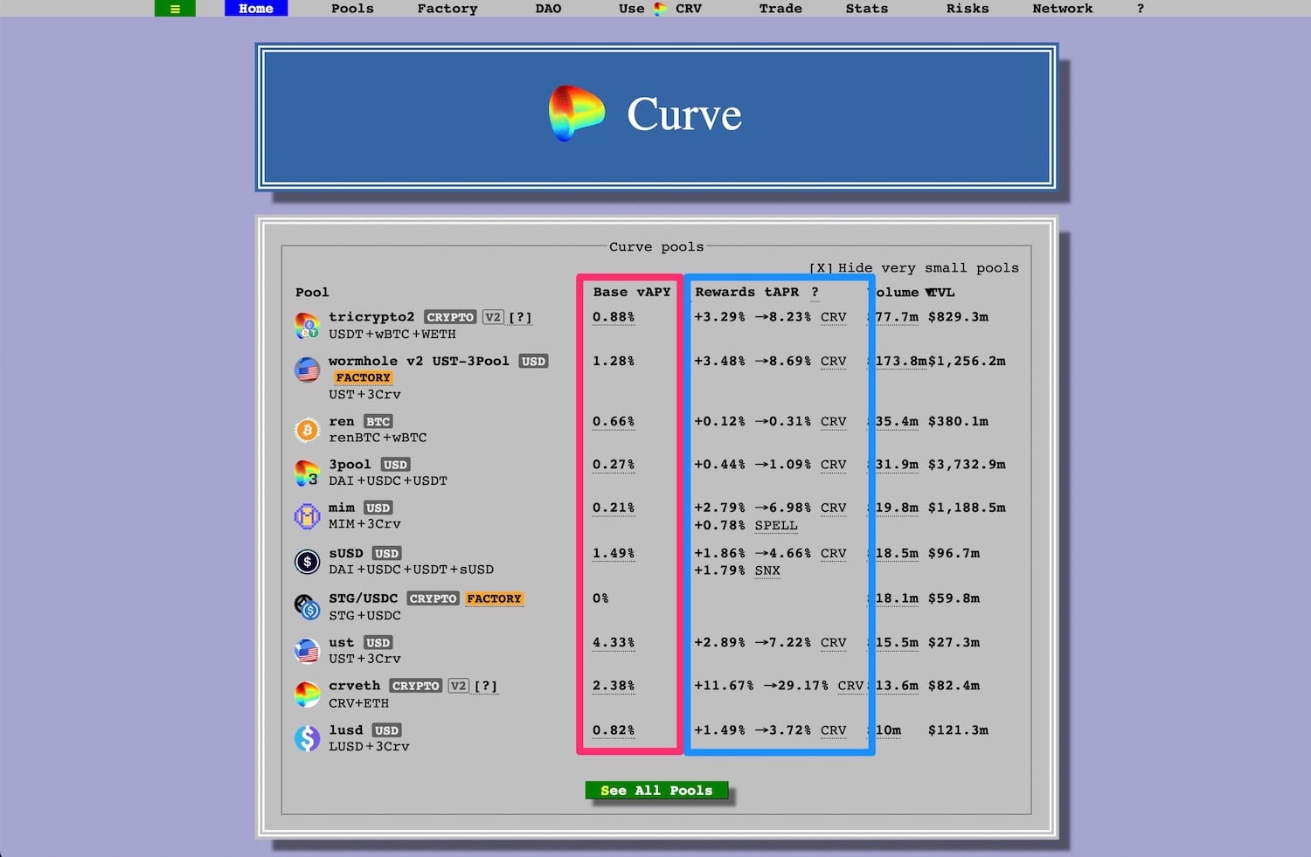1311x857 pixels.
Task: Click the renBTC+wBTC token list
Action: point(378,438)
